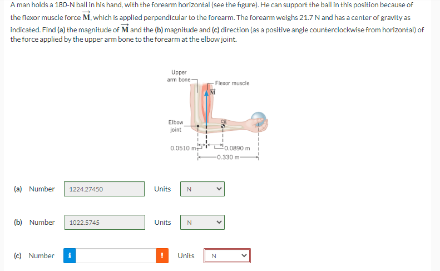Click the blue force arrow M in figure

tap(206, 108)
